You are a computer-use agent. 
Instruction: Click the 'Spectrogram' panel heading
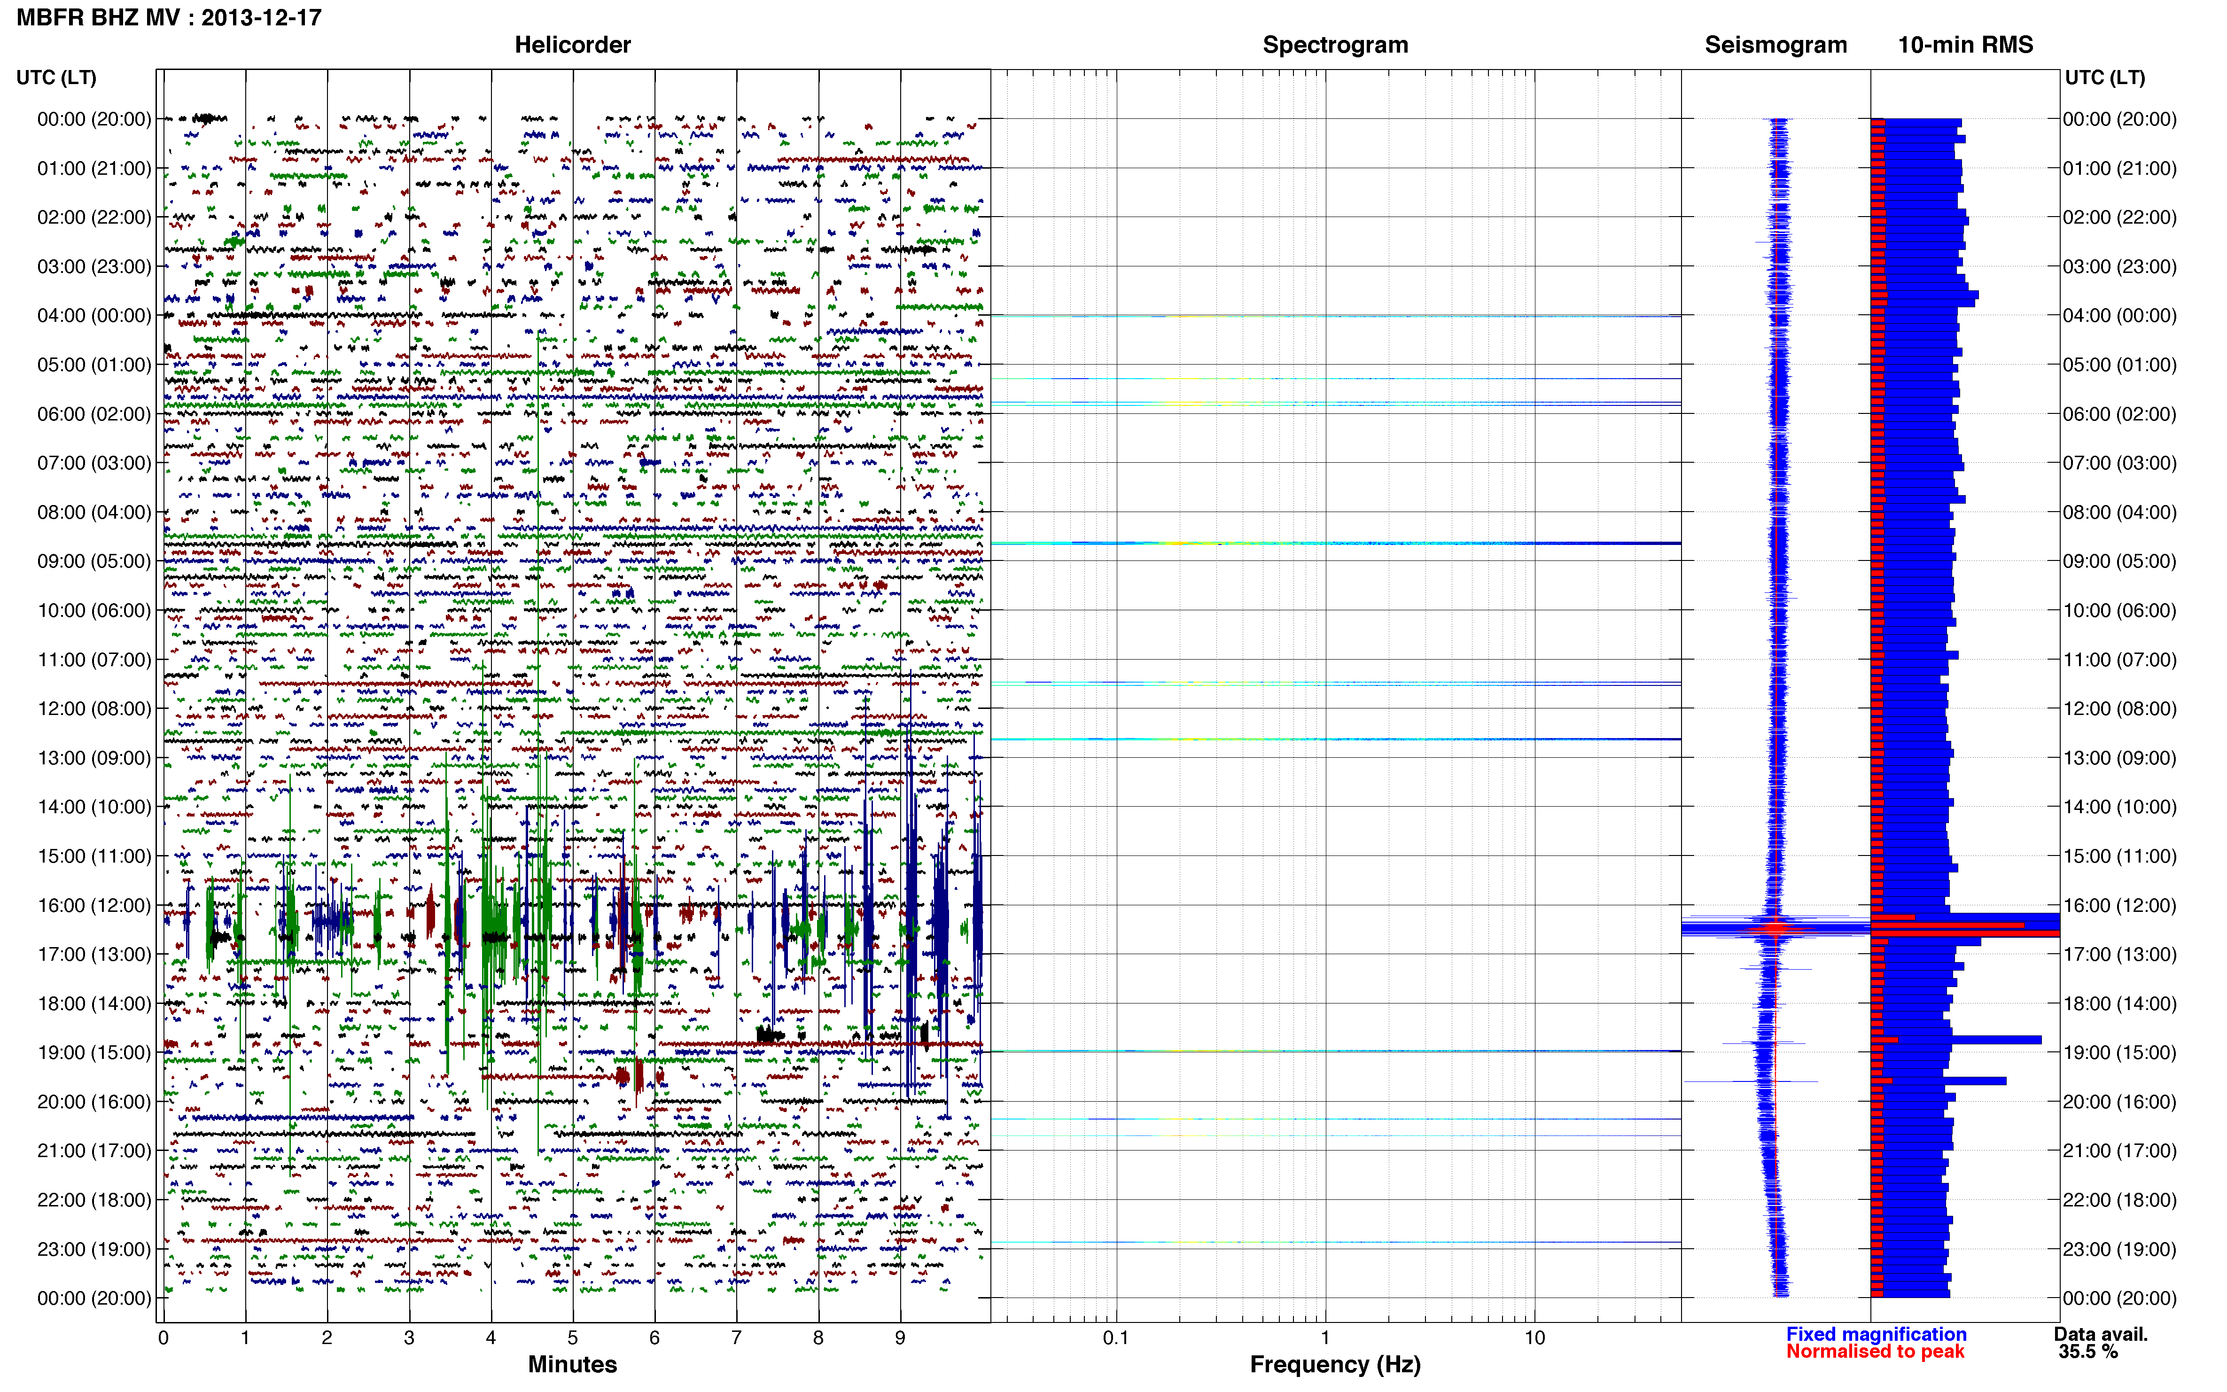click(1335, 45)
